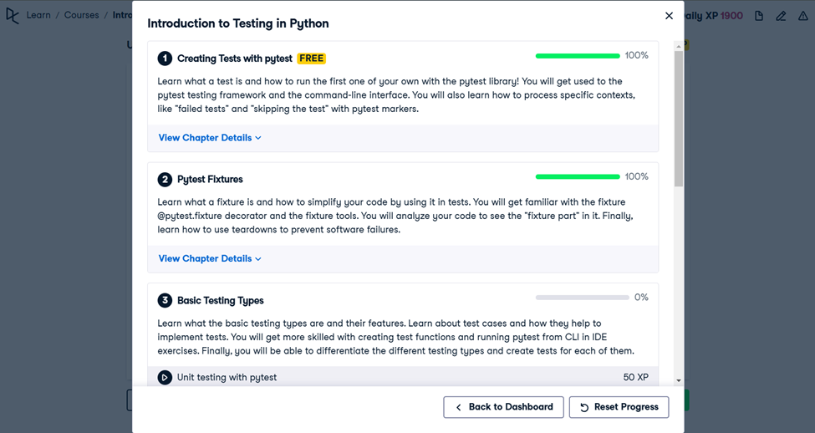Click the dialog scrollbar down arrow
The width and height of the screenshot is (815, 433).
[x=678, y=380]
